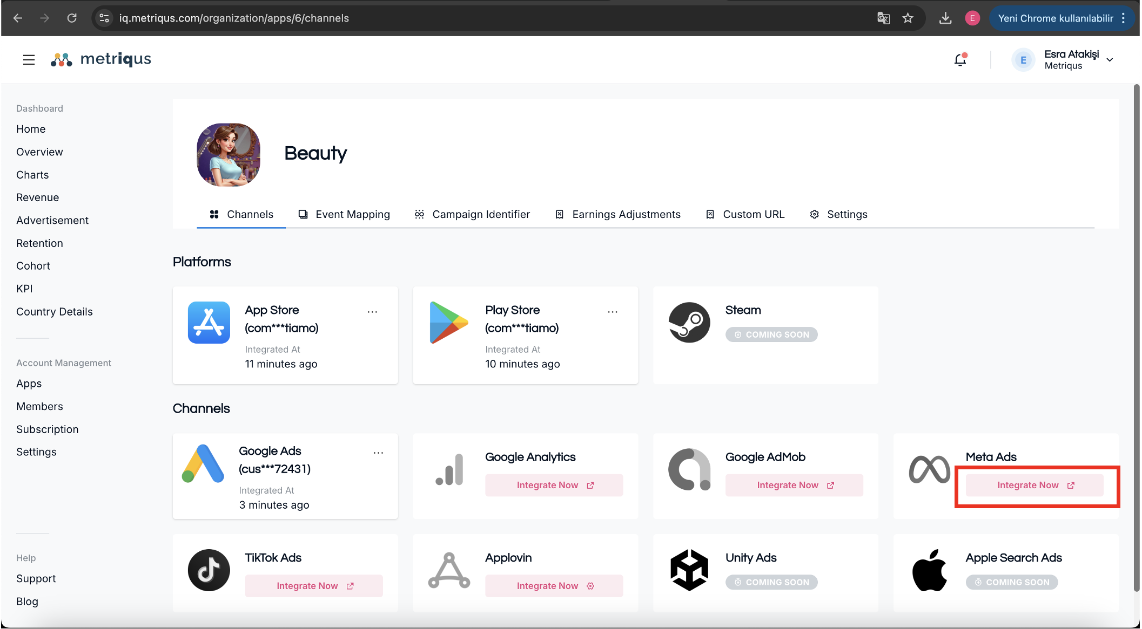Open the Event Mapping tab

(344, 214)
